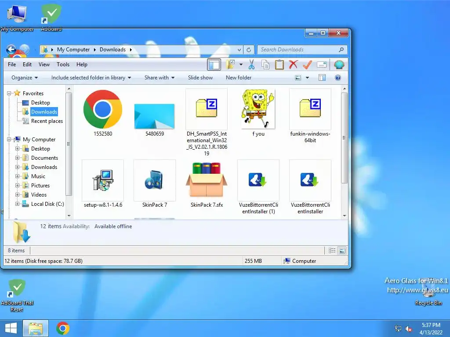450x337 pixels.
Task: Click the Change your view icon
Action: click(298, 78)
